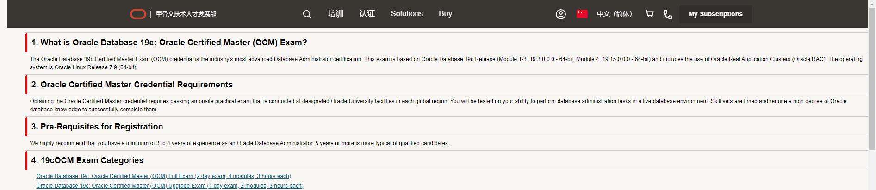876x190 pixels.
Task: Click the My Subscriptions button
Action: pos(715,14)
